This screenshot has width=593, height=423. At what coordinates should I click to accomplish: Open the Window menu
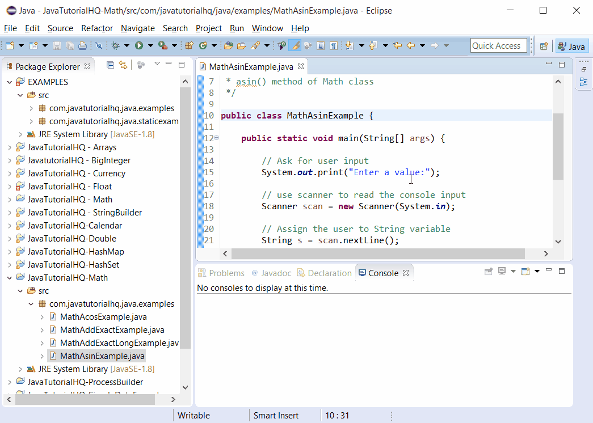(267, 28)
